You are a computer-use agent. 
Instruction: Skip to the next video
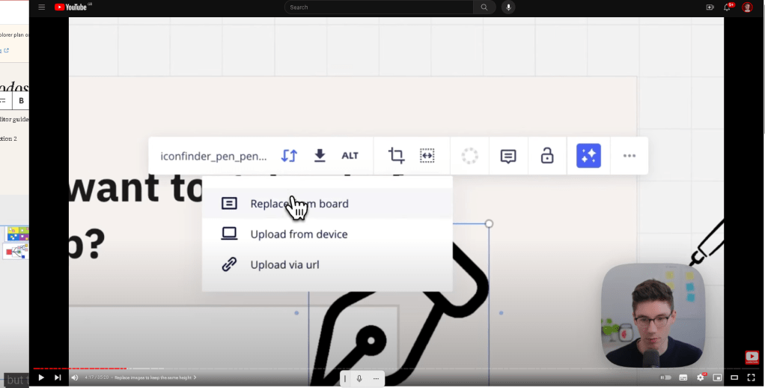pyautogui.click(x=58, y=378)
